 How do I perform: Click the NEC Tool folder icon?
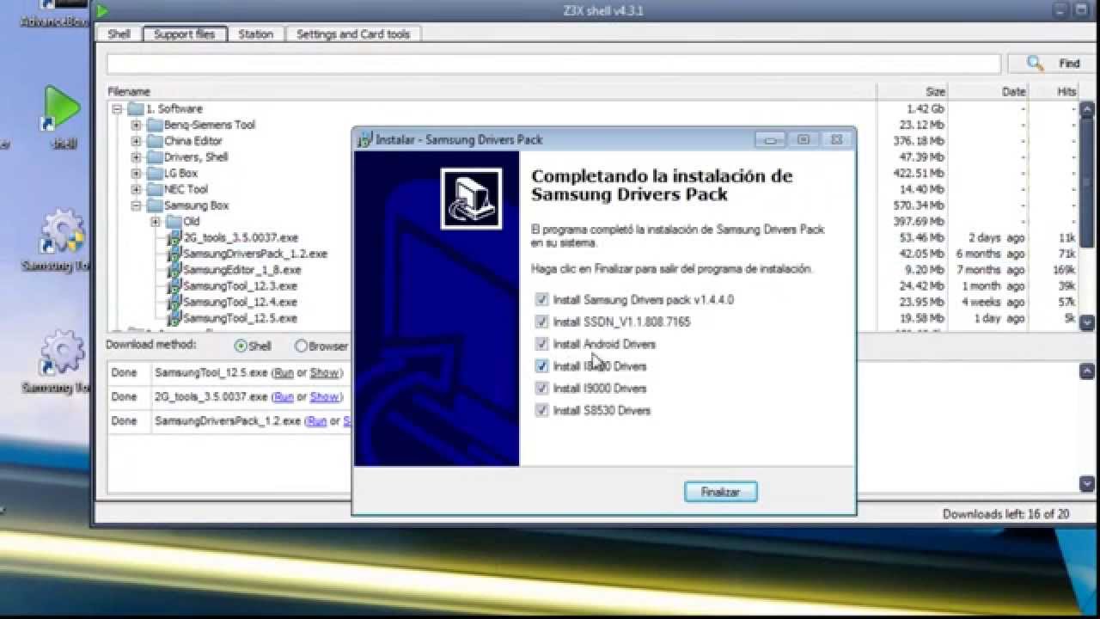click(155, 189)
